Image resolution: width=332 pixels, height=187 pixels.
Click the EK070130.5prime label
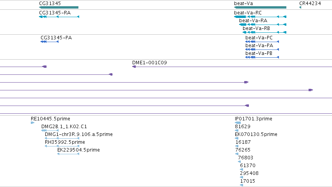[256, 134]
